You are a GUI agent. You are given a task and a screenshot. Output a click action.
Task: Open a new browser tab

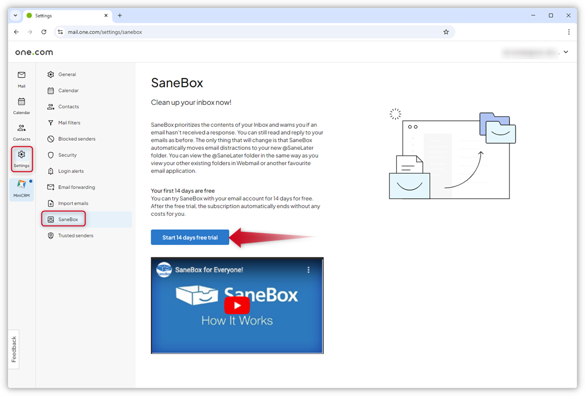coord(120,15)
